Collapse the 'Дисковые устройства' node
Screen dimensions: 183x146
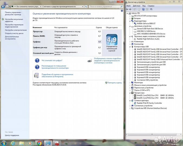click(130, 26)
